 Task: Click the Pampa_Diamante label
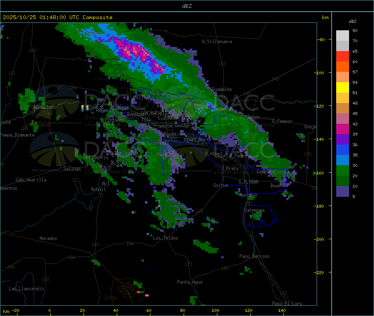point(17,135)
